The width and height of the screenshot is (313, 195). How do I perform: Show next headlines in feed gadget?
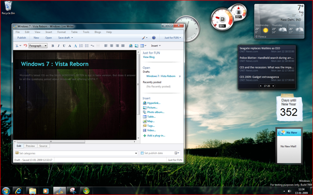tap(273, 86)
